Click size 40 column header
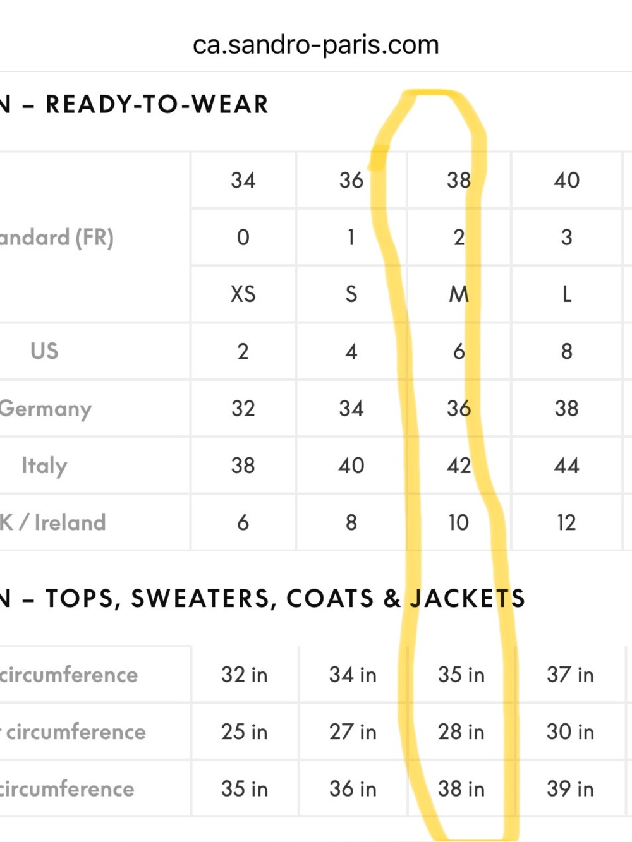Viewport: 632px width, 842px height. coord(566,180)
